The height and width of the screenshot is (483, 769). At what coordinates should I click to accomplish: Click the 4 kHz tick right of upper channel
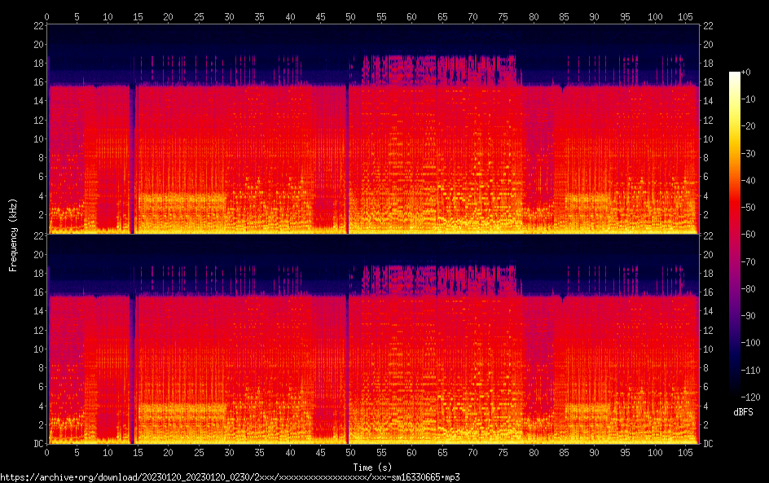pyautogui.click(x=707, y=195)
